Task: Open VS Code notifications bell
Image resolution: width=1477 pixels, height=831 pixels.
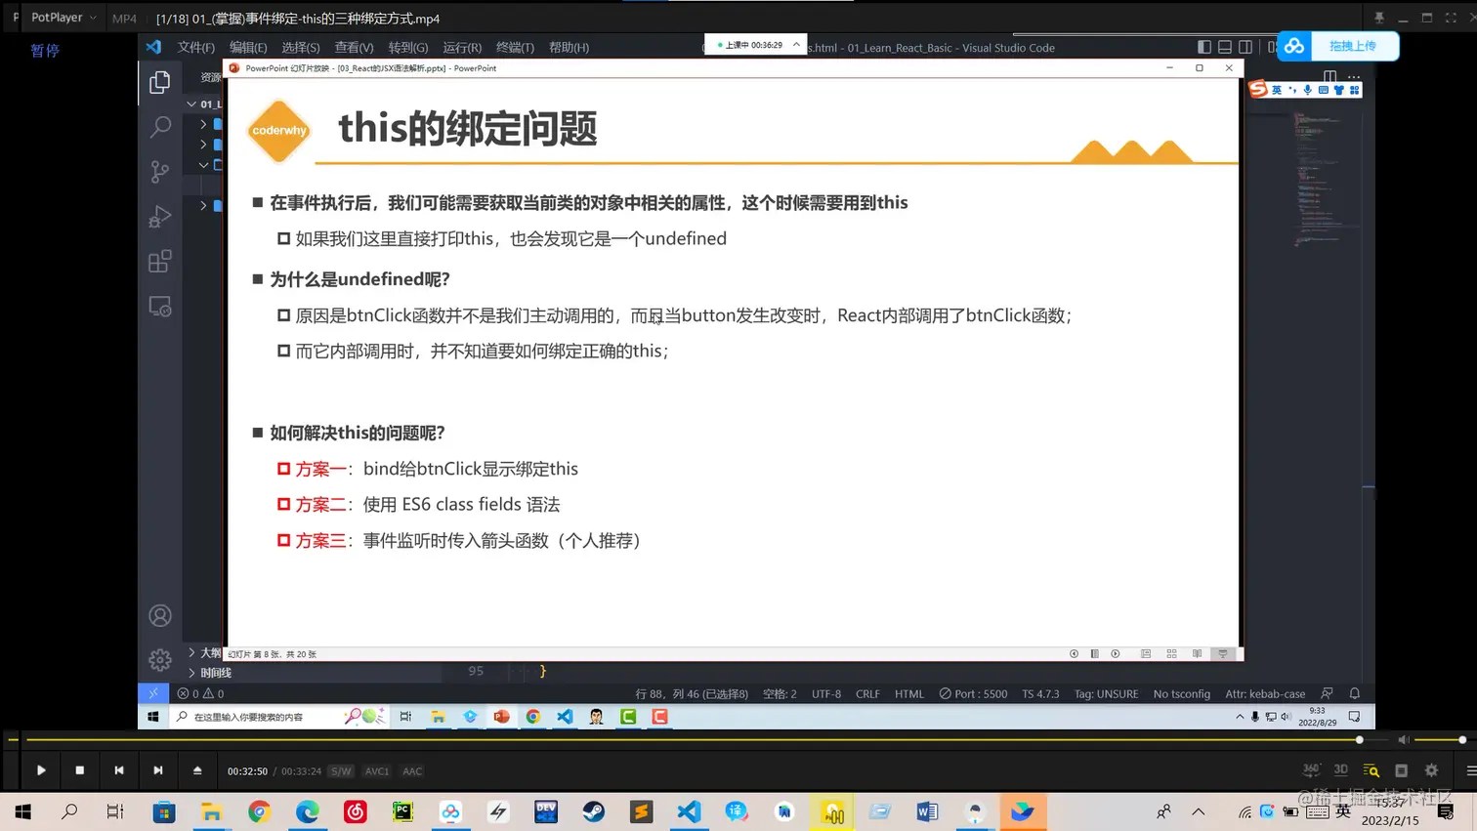Action: [1355, 694]
